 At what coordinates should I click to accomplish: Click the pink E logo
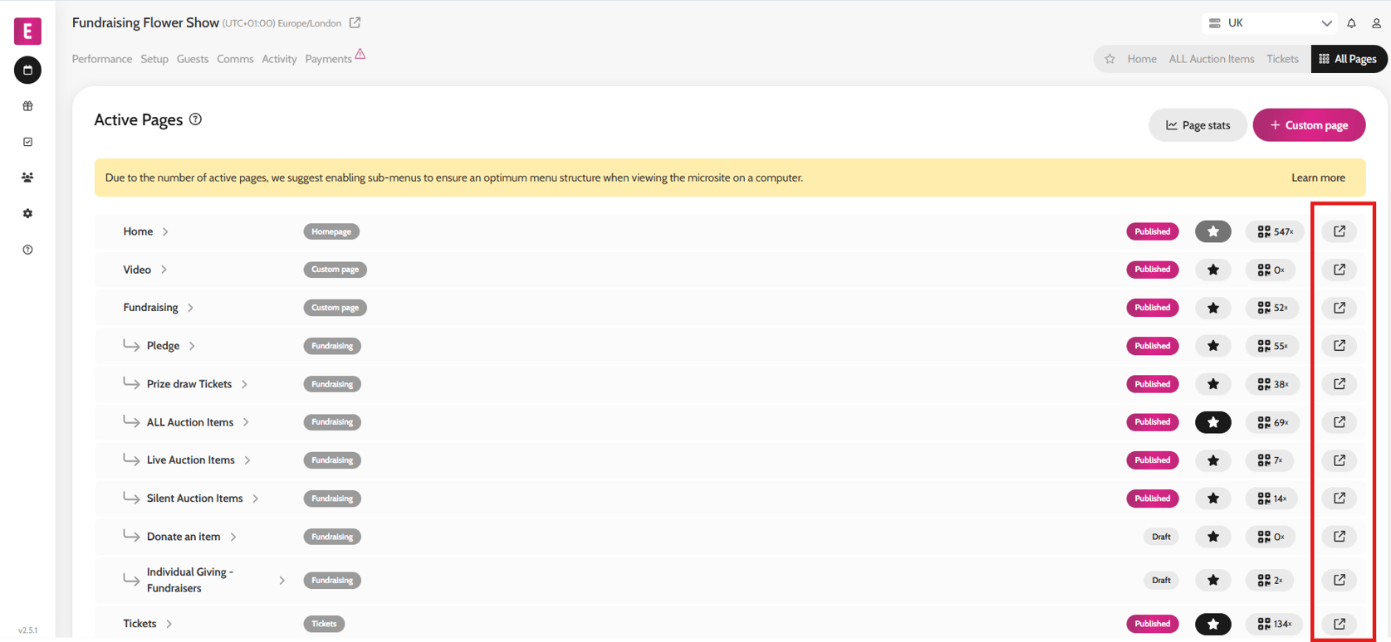[x=27, y=32]
